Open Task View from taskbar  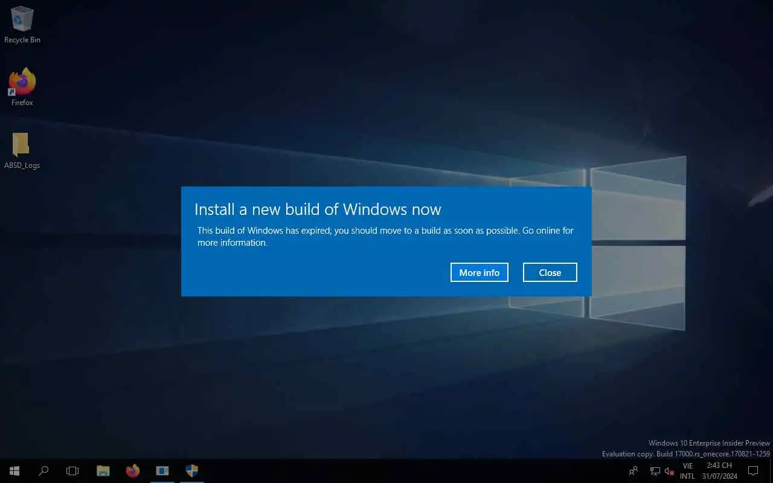coord(72,471)
